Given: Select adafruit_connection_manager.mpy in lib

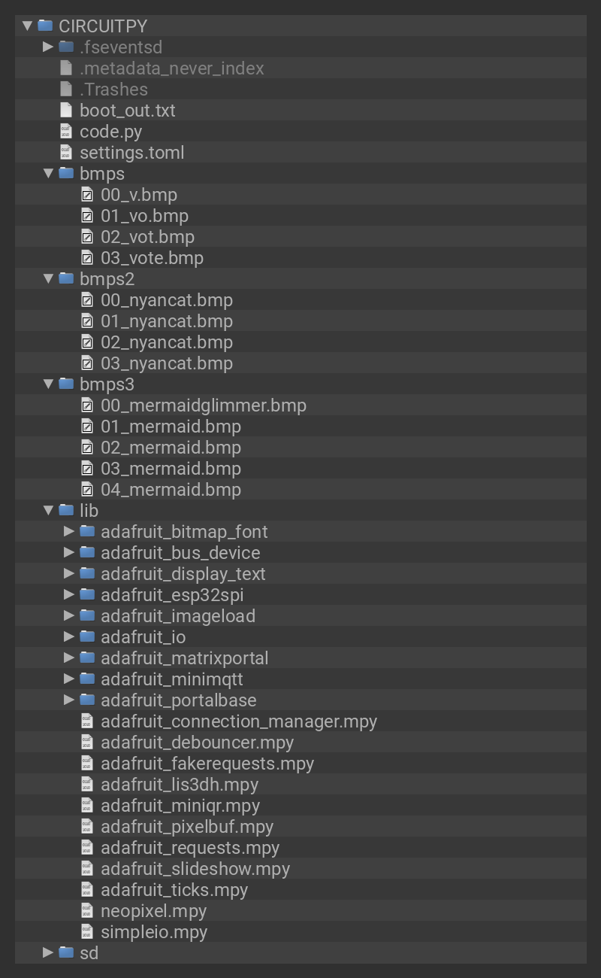Looking at the screenshot, I should (x=238, y=721).
